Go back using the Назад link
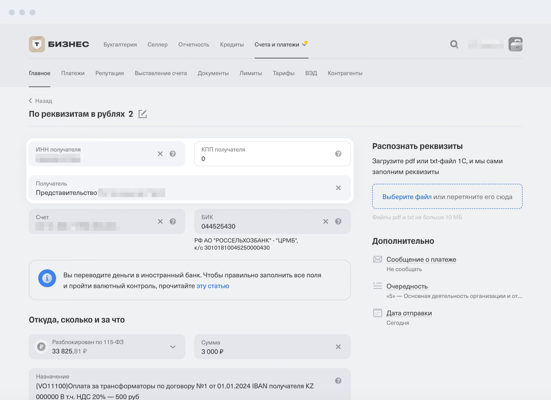The image size is (551, 400). [x=40, y=101]
